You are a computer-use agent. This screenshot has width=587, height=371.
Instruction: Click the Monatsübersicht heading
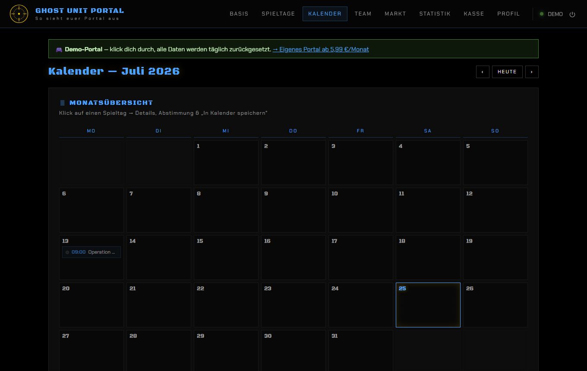(111, 103)
